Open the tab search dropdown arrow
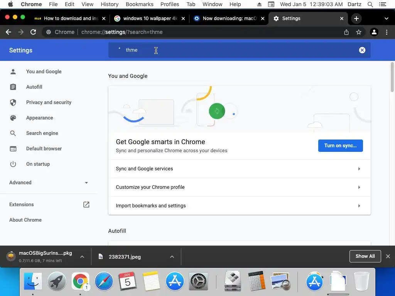395x296 pixels. click(387, 18)
